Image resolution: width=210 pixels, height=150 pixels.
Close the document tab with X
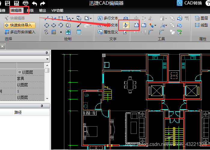click(2, 46)
